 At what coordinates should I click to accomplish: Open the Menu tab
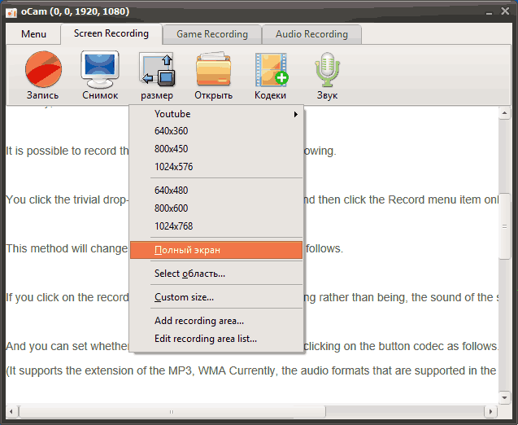(x=33, y=34)
